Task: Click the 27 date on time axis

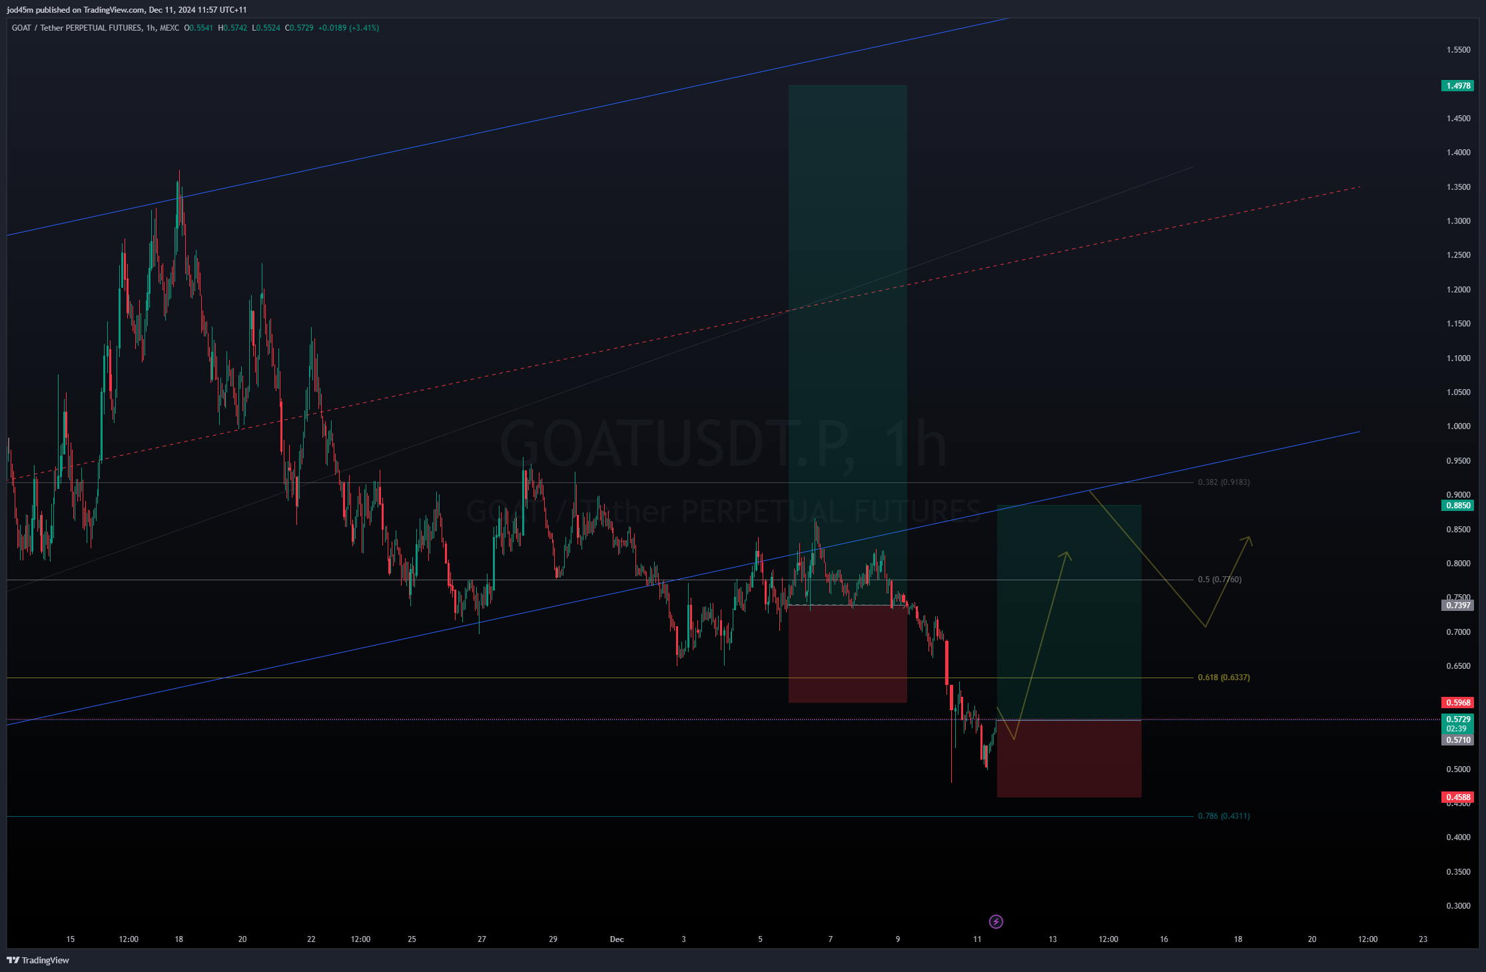Action: pos(482,939)
